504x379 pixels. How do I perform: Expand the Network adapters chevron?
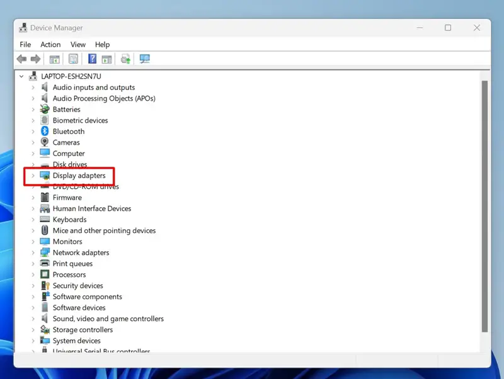[33, 252]
